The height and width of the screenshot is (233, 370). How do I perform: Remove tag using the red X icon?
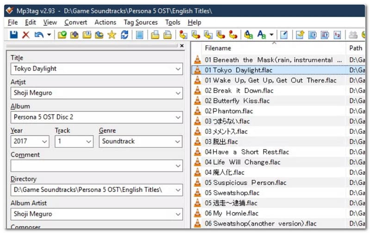pyautogui.click(x=26, y=35)
